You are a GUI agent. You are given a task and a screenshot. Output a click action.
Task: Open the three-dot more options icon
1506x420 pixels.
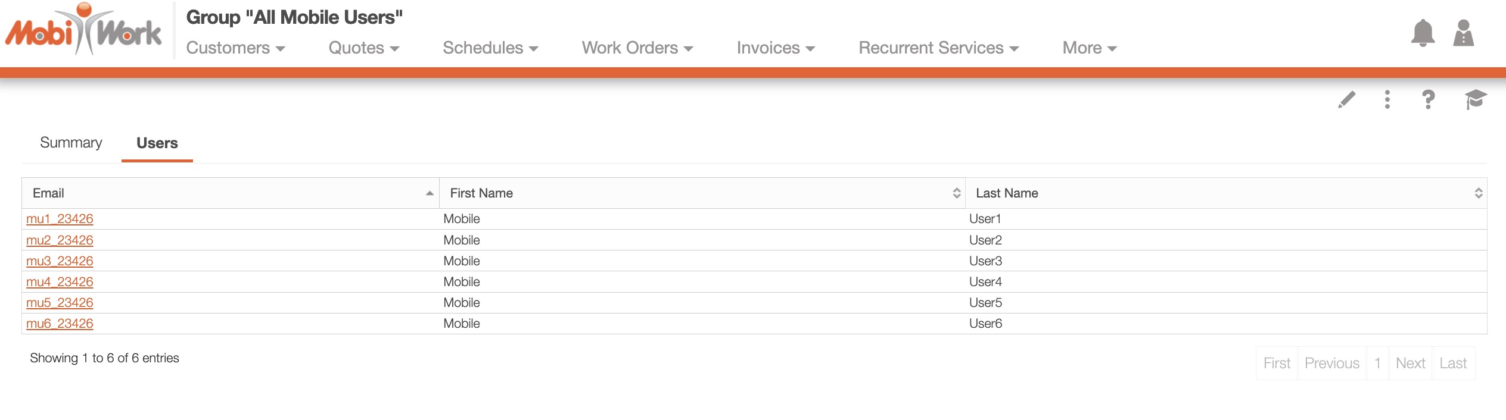(1387, 99)
